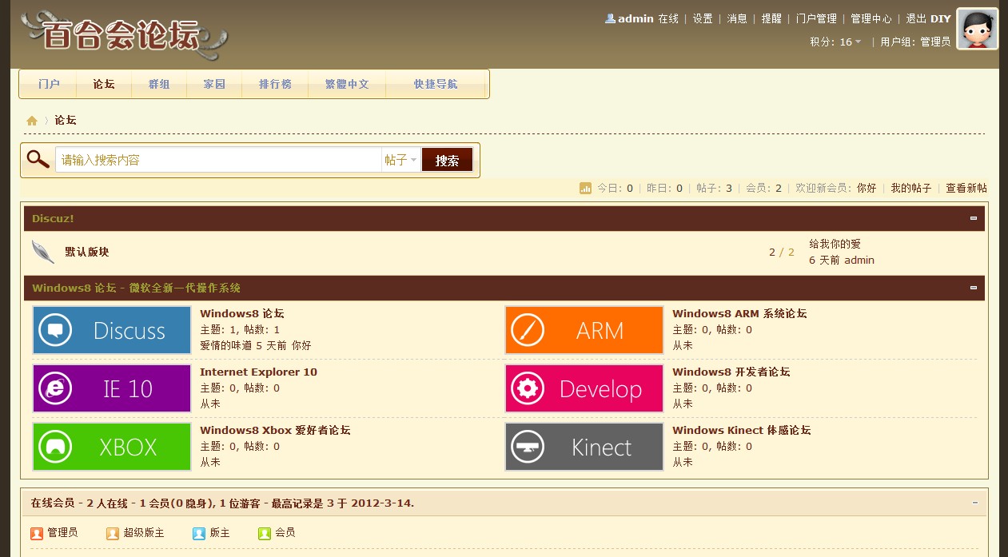This screenshot has height=557, width=1008.
Task: Click the feather icon of 默认版块
Action: (42, 252)
